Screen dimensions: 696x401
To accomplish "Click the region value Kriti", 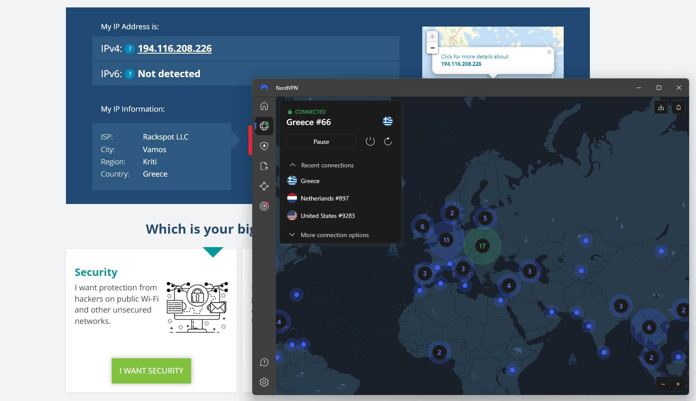I will click(x=150, y=162).
